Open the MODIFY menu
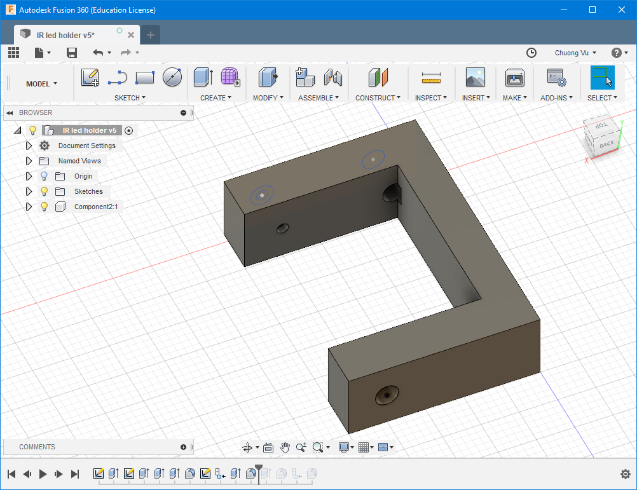The width and height of the screenshot is (637, 490). click(268, 98)
